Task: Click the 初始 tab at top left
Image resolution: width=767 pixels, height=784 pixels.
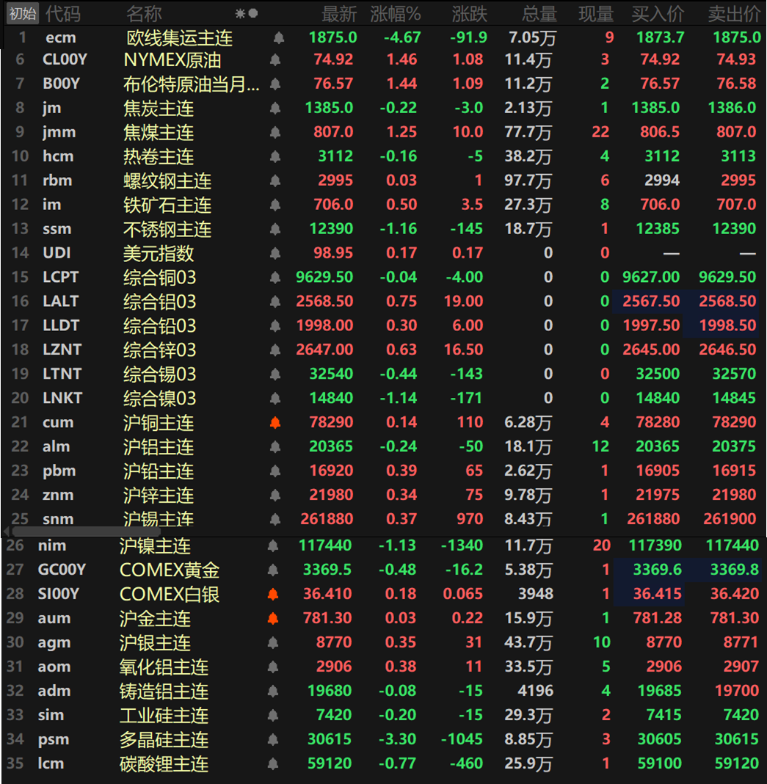Action: coord(22,13)
